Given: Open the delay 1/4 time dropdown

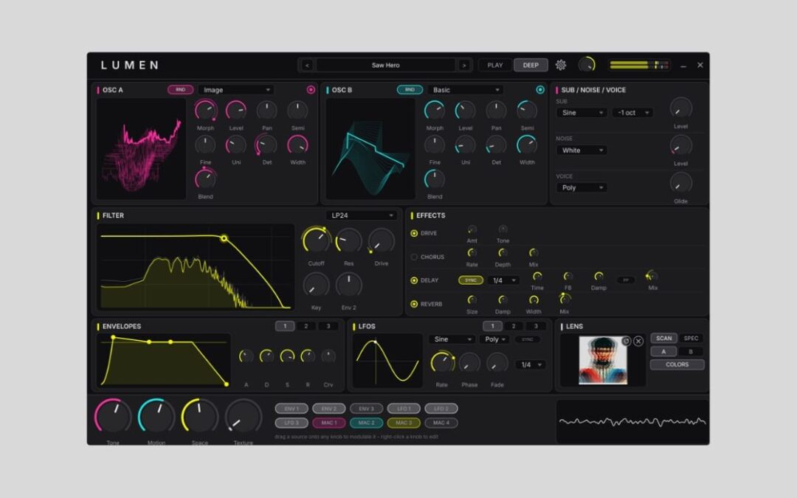Looking at the screenshot, I should (503, 280).
